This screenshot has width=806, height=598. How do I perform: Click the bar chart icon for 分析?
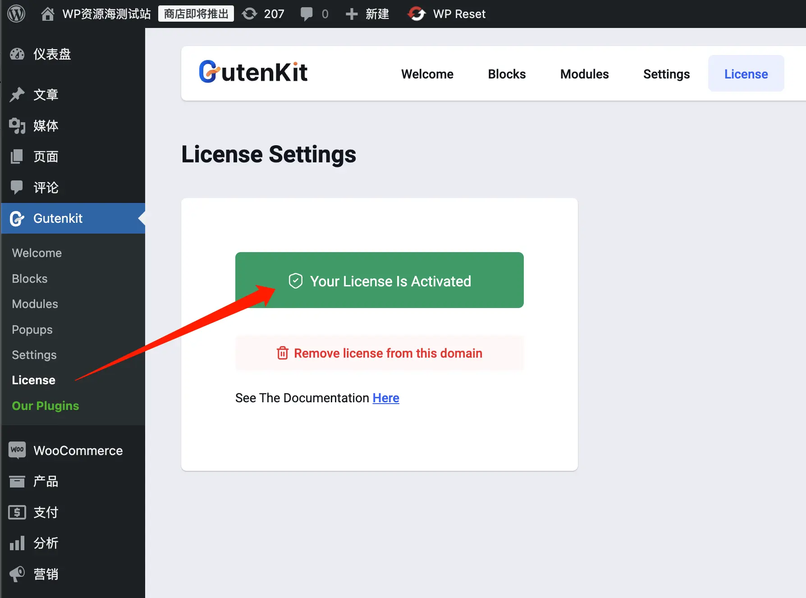[17, 543]
